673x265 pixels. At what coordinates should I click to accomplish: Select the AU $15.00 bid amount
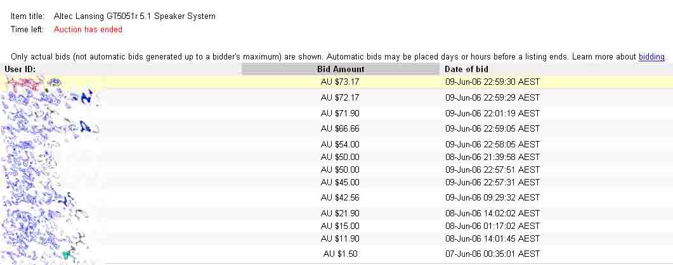340,226
